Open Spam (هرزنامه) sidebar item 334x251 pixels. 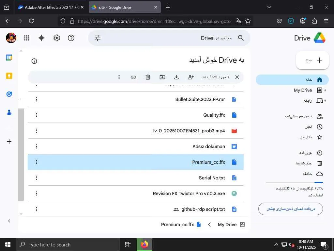click(x=311, y=153)
